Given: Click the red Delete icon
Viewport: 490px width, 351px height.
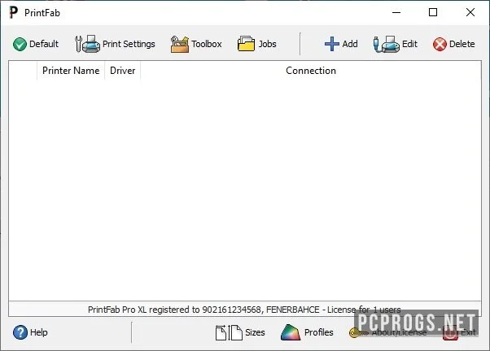Looking at the screenshot, I should pyautogui.click(x=440, y=44).
